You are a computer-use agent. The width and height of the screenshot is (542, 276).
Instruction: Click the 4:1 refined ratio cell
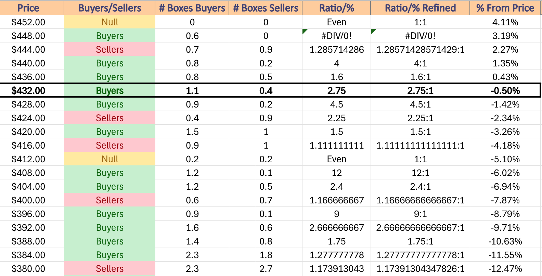point(420,63)
